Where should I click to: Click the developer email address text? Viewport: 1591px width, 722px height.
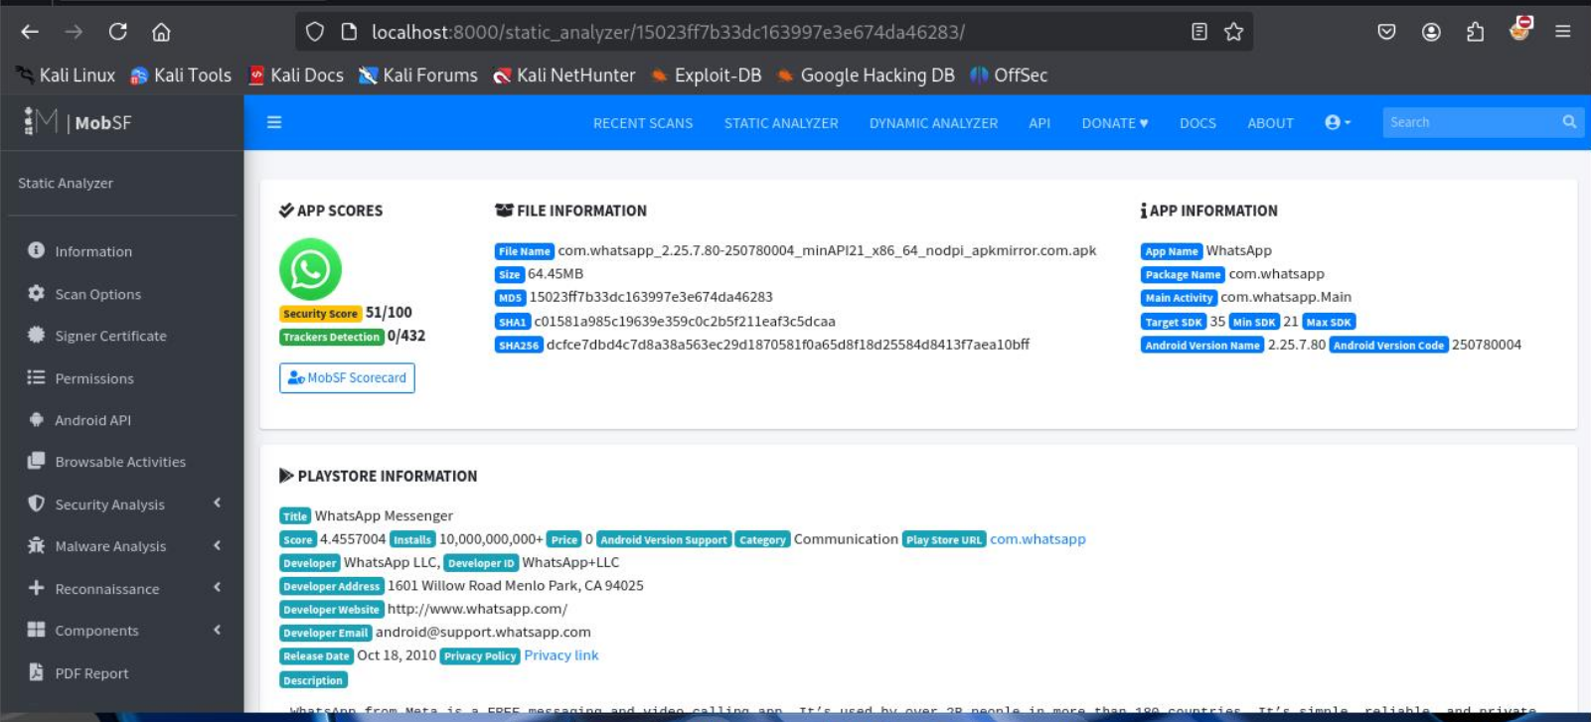(483, 632)
